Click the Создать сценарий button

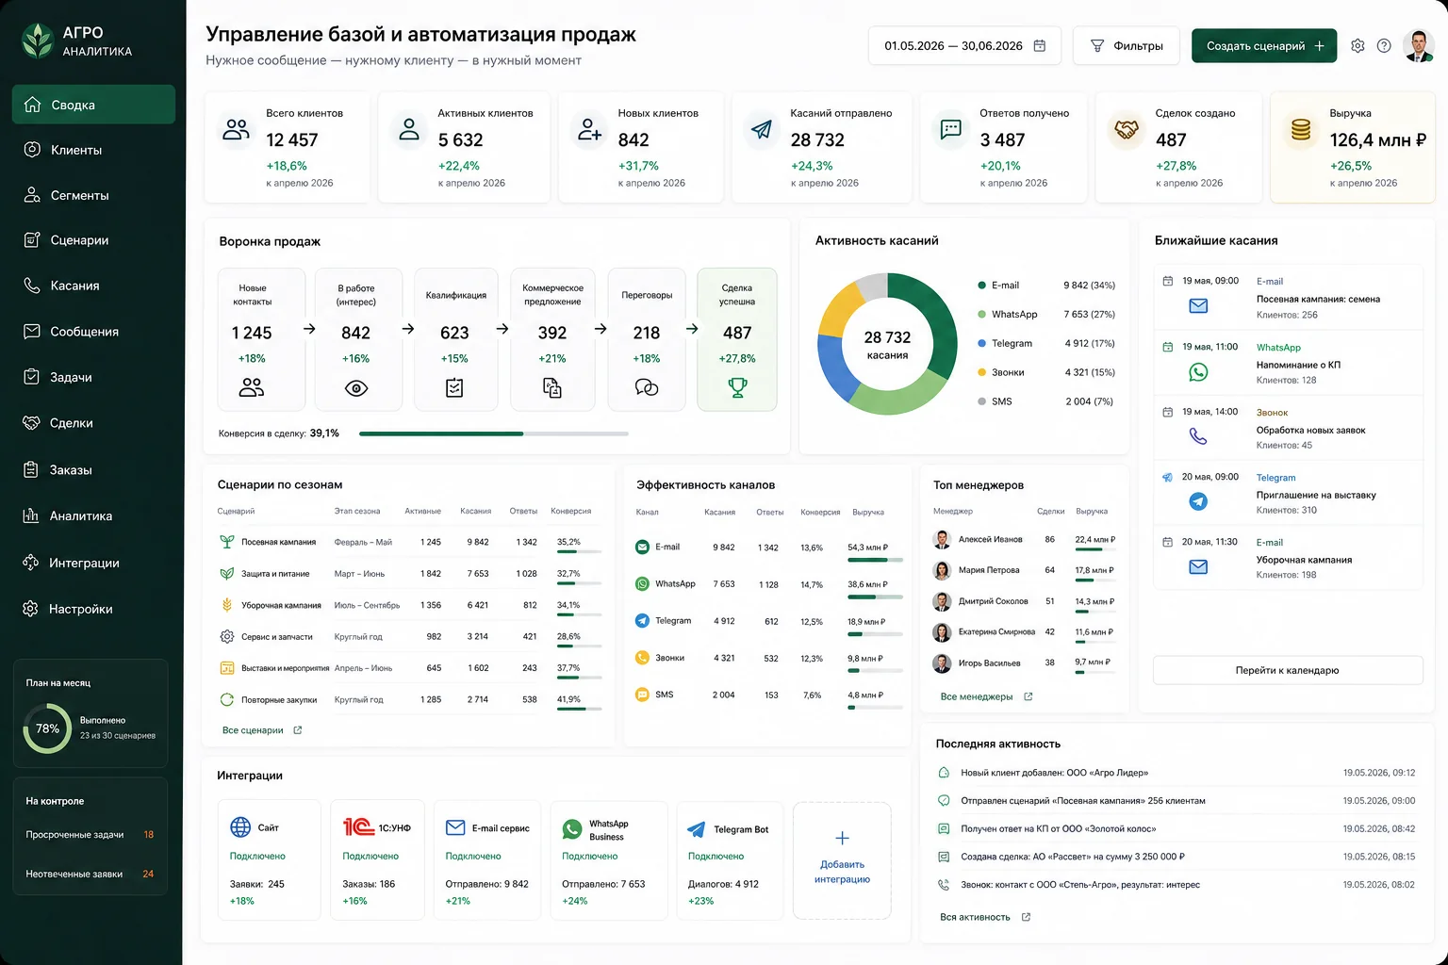pyautogui.click(x=1264, y=45)
